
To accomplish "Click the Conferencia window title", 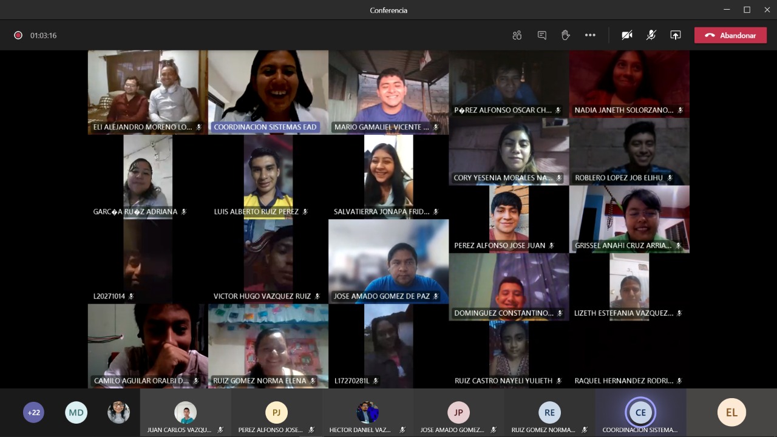I will tap(388, 10).
